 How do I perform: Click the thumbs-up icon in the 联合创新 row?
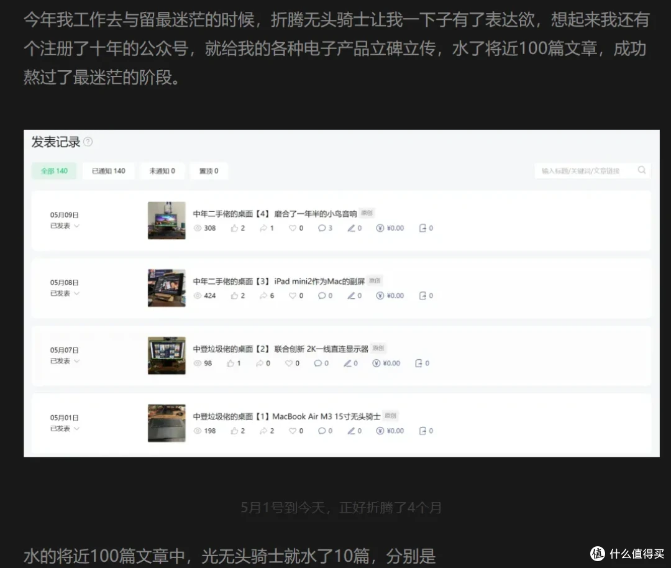(231, 364)
